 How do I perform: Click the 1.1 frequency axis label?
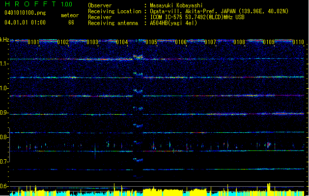[x=4, y=64]
